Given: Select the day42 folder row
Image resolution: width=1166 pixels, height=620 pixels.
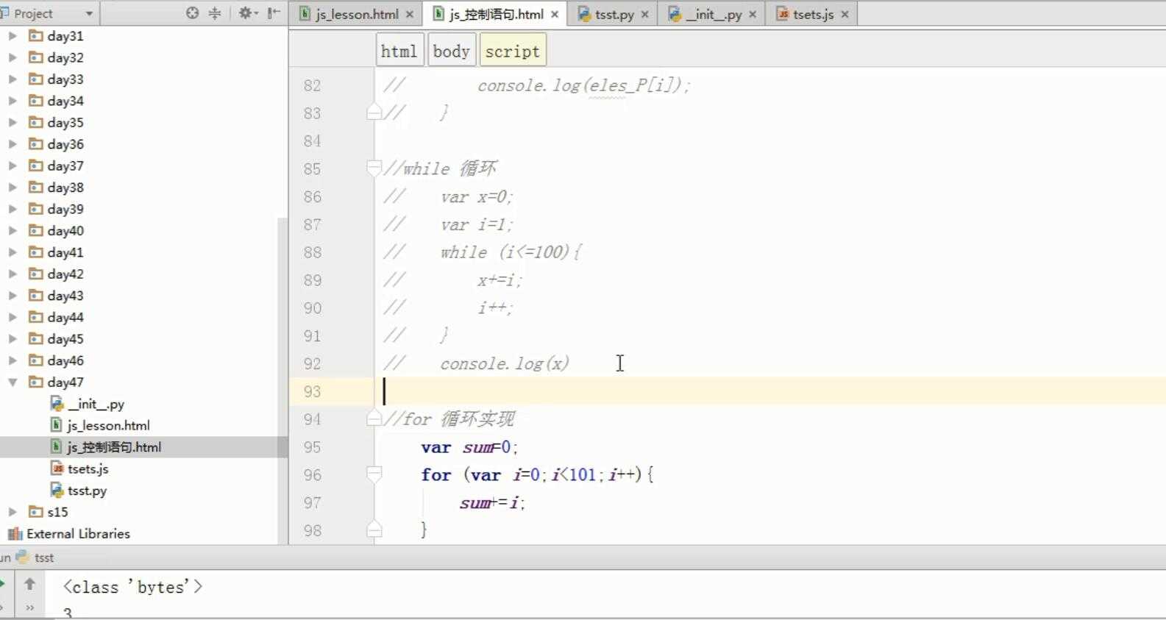Looking at the screenshot, I should (x=140, y=274).
